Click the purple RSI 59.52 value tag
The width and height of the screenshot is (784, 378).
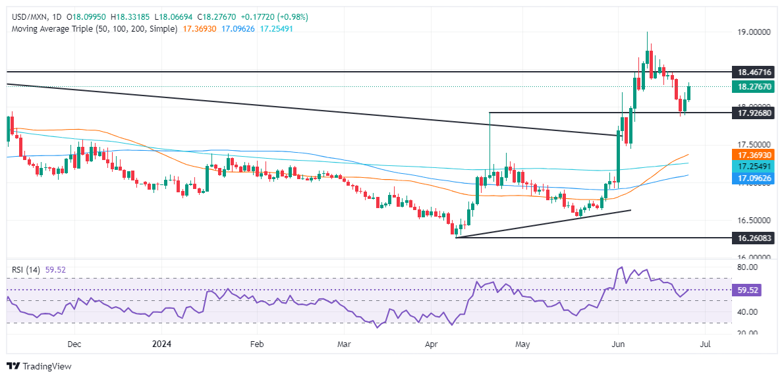tap(746, 290)
